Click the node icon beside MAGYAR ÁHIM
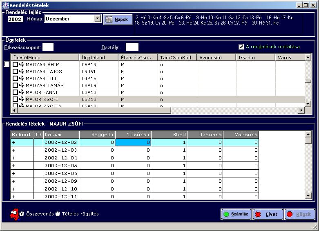This screenshot has height=231, width=319. [21, 65]
